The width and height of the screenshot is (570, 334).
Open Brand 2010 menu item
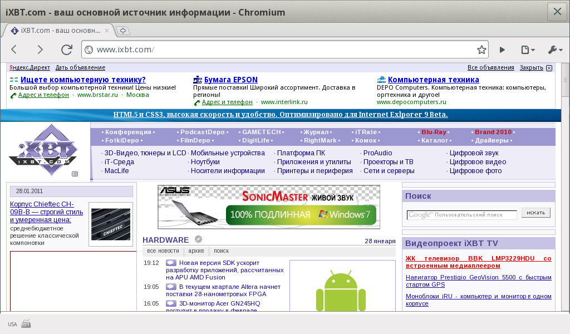pos(493,132)
